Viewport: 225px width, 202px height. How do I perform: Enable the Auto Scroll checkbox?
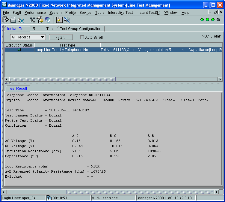[x=82, y=38]
